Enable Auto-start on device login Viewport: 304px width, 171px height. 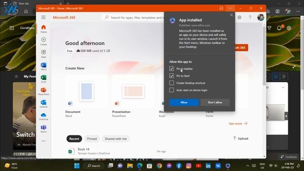click(x=171, y=90)
